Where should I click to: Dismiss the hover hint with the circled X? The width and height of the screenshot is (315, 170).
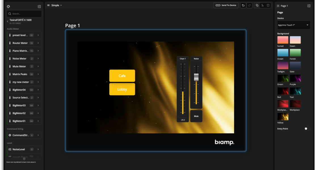24,159
